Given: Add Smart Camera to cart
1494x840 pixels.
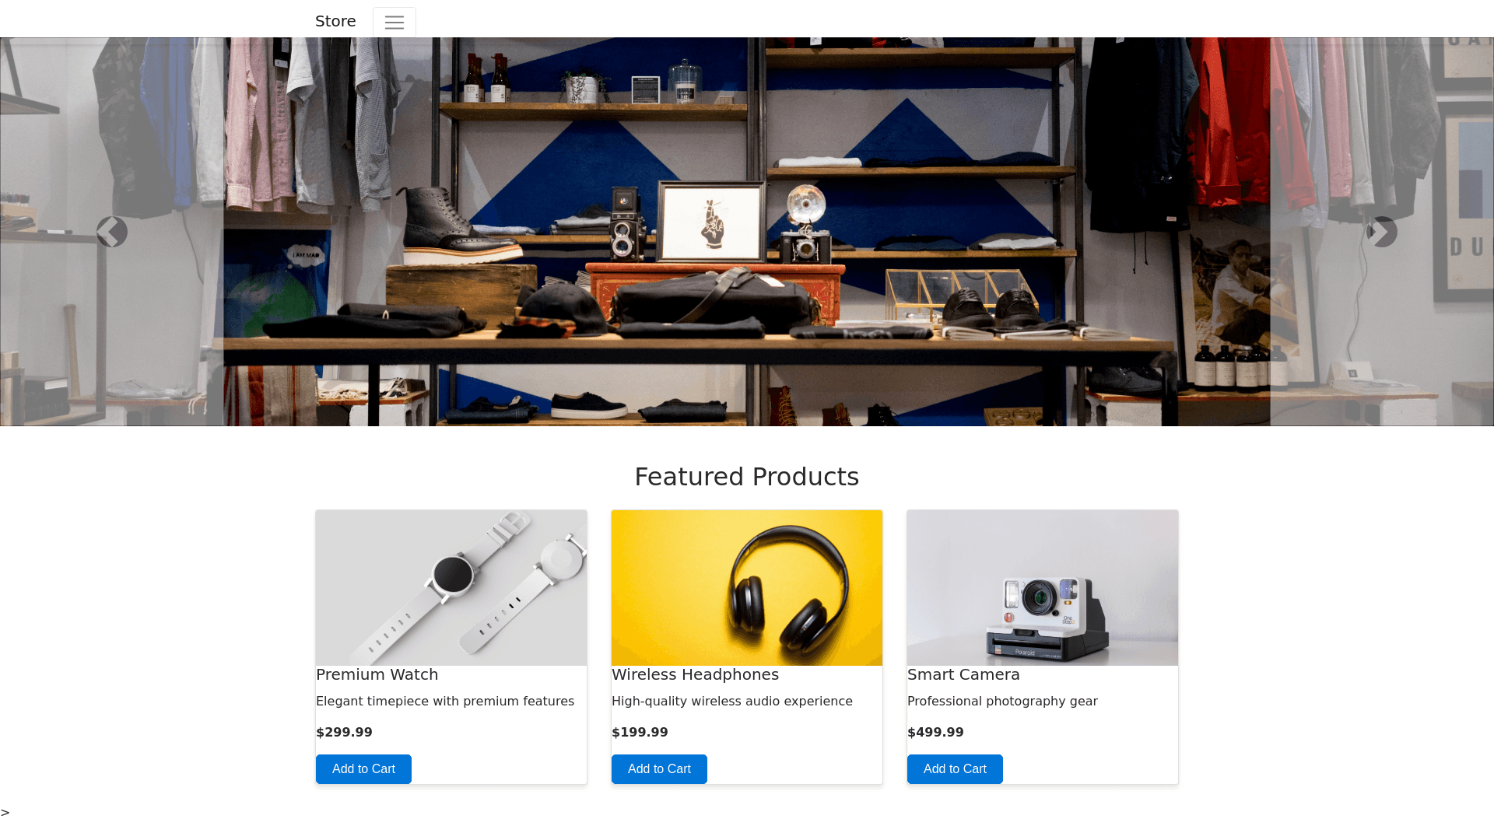Looking at the screenshot, I should (955, 769).
